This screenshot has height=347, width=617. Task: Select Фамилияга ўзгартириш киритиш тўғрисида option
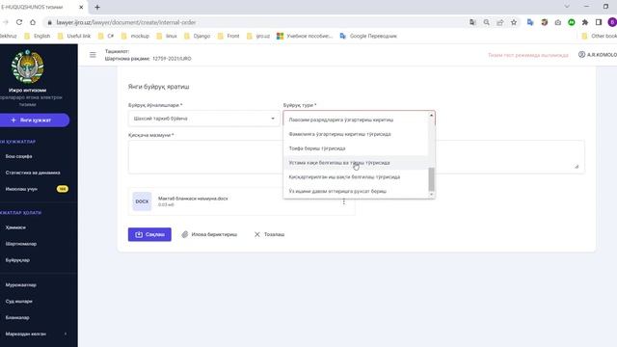pyautogui.click(x=356, y=134)
